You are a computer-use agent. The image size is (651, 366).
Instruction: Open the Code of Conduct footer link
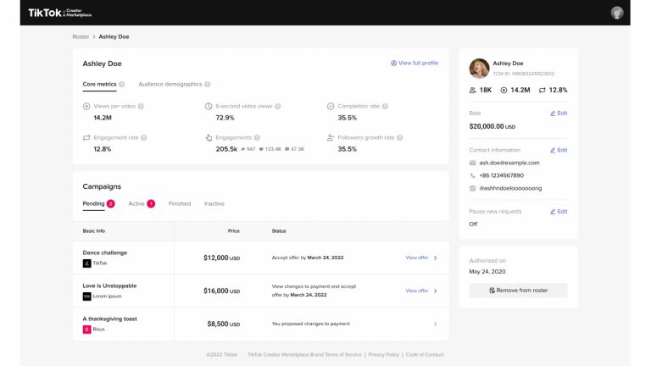coord(425,355)
